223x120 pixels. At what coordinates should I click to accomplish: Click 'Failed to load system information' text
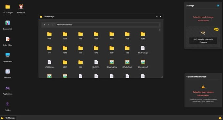[203, 94]
